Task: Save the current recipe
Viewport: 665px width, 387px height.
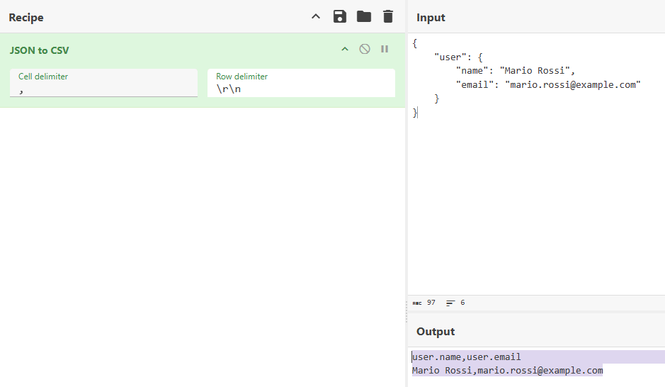Action: coord(340,16)
